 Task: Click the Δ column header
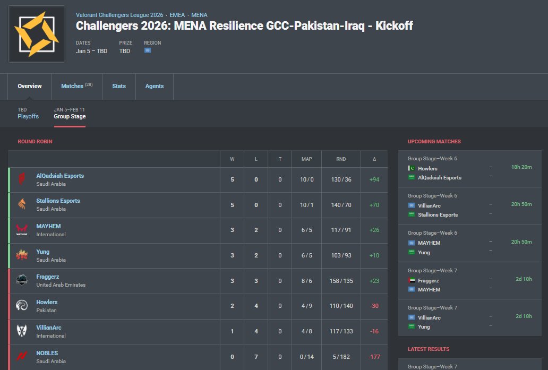point(374,159)
